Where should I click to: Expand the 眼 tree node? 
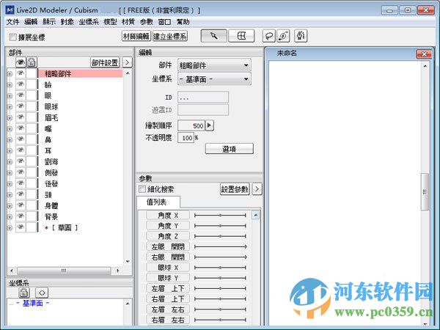coord(10,95)
